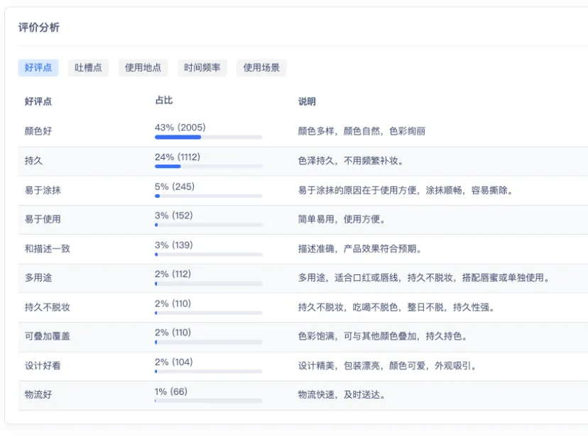Click description 色泽持久，不用频繁补妆
The width and height of the screenshot is (588, 436).
click(x=351, y=160)
